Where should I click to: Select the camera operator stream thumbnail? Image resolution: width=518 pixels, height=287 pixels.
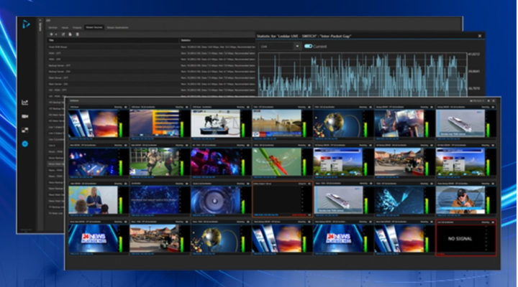tap(399, 123)
